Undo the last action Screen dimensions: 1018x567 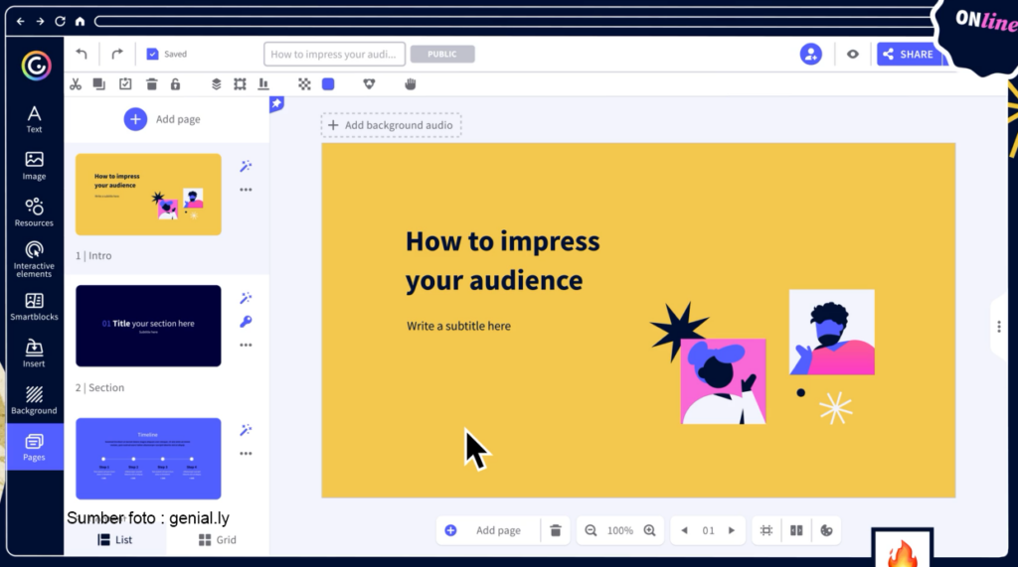click(82, 54)
